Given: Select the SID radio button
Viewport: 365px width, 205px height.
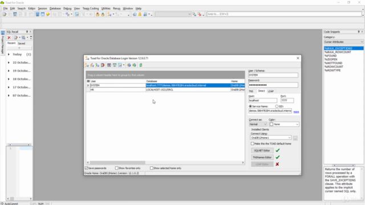Looking at the screenshot, I should point(277,106).
